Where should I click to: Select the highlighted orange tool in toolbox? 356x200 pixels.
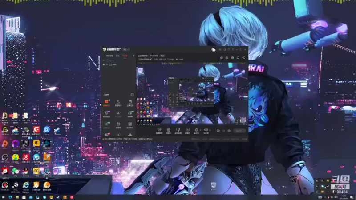point(106,102)
